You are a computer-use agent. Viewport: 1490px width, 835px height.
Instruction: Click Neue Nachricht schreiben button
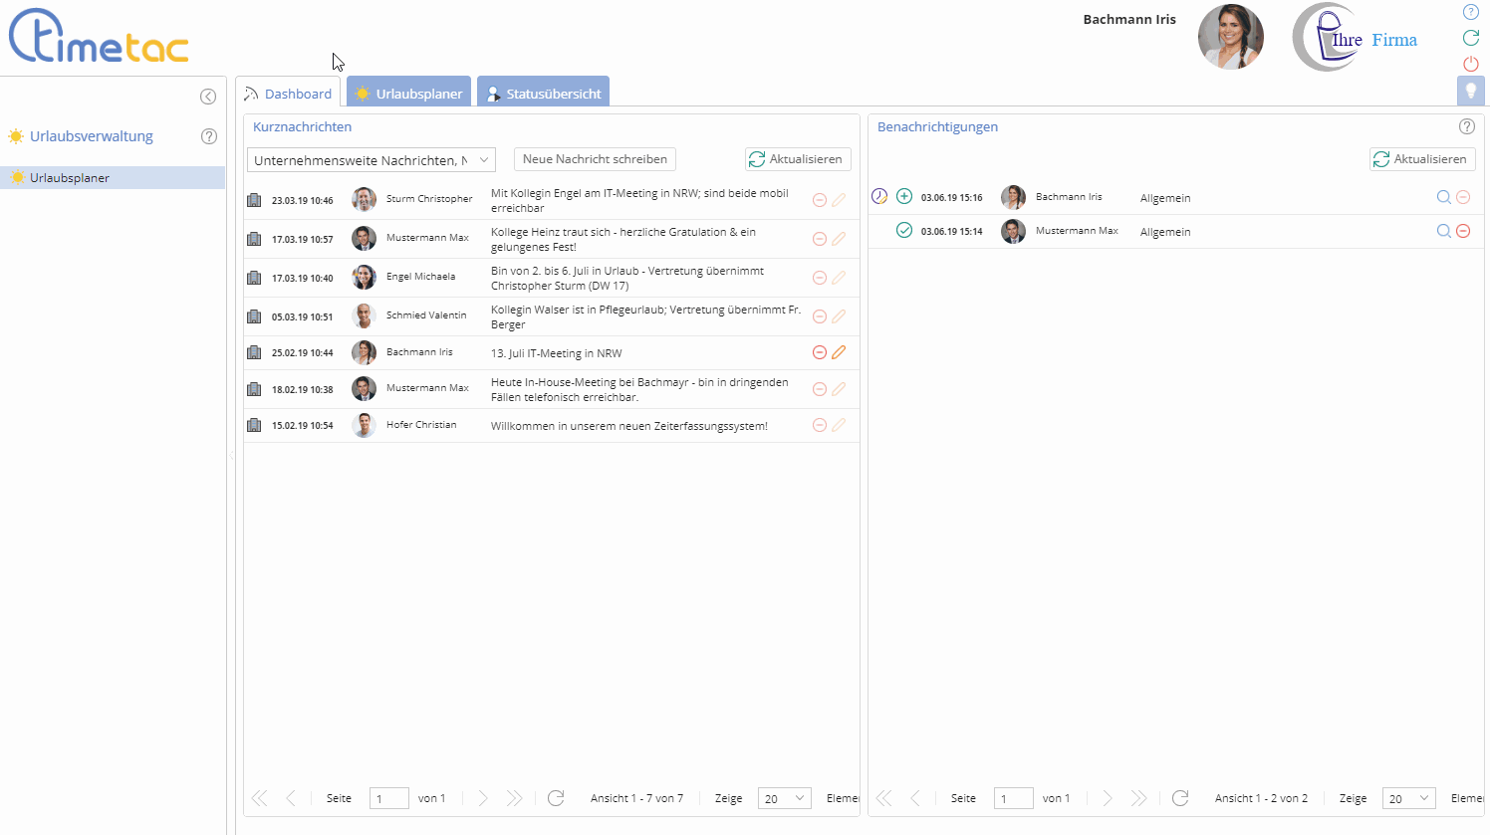[x=595, y=159]
